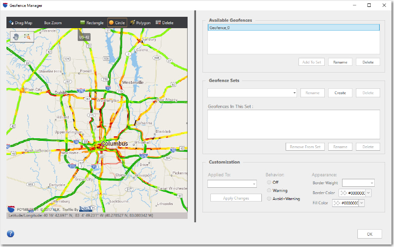Activate the Box Zoom tool
394x247 pixels.
tap(52, 23)
